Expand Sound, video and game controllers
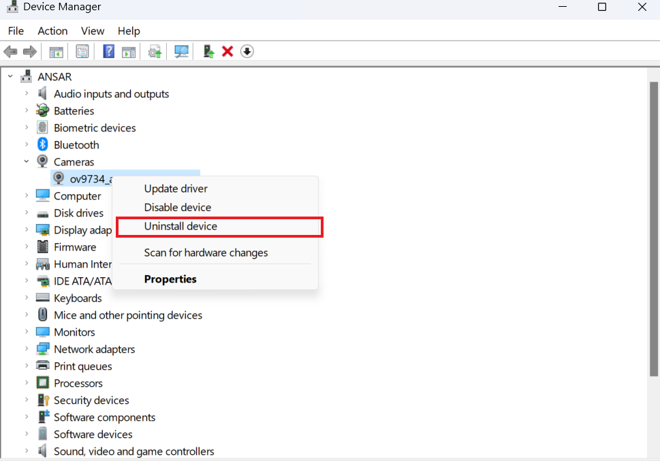Image resolution: width=660 pixels, height=461 pixels. tap(27, 451)
